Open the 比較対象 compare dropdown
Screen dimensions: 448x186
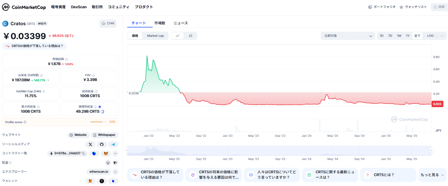(348, 36)
